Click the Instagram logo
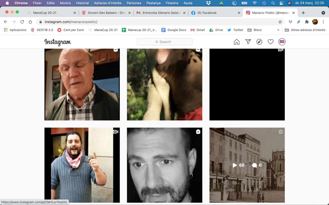Viewport: 329px width, 205px height. (58, 42)
